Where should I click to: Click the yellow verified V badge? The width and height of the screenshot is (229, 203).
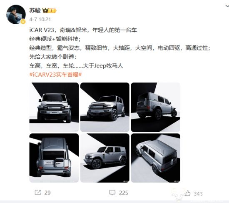click(x=23, y=22)
